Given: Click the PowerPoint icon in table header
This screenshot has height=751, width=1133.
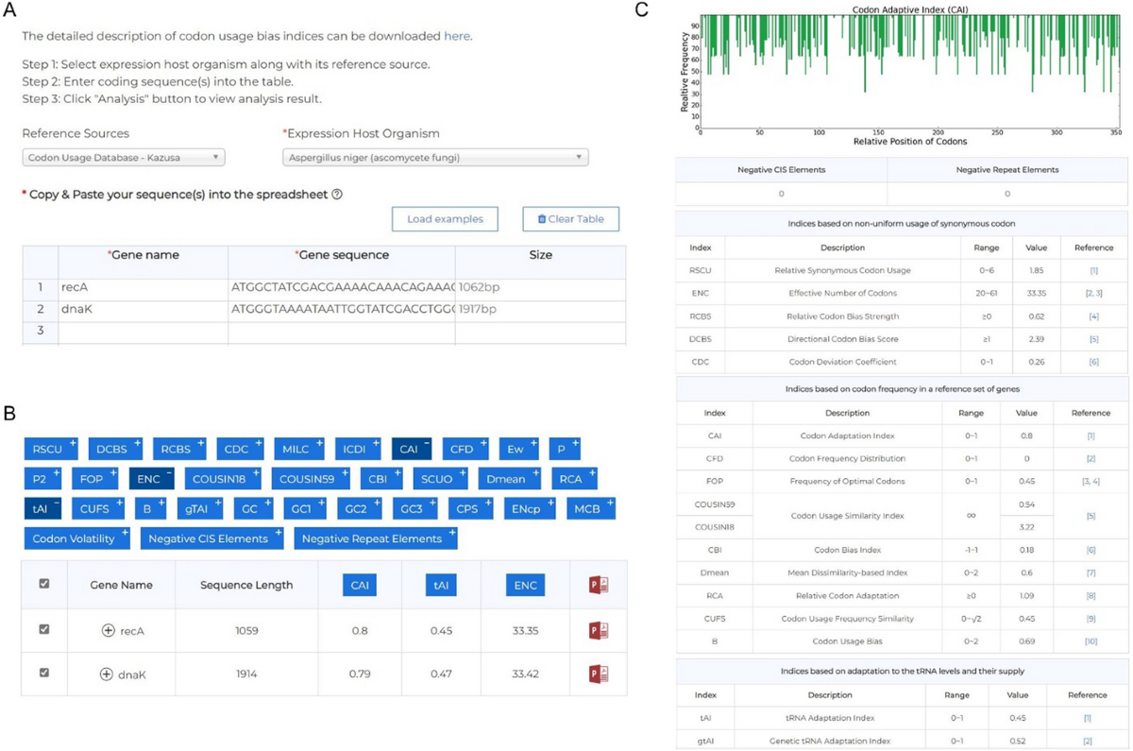Looking at the screenshot, I should (598, 586).
